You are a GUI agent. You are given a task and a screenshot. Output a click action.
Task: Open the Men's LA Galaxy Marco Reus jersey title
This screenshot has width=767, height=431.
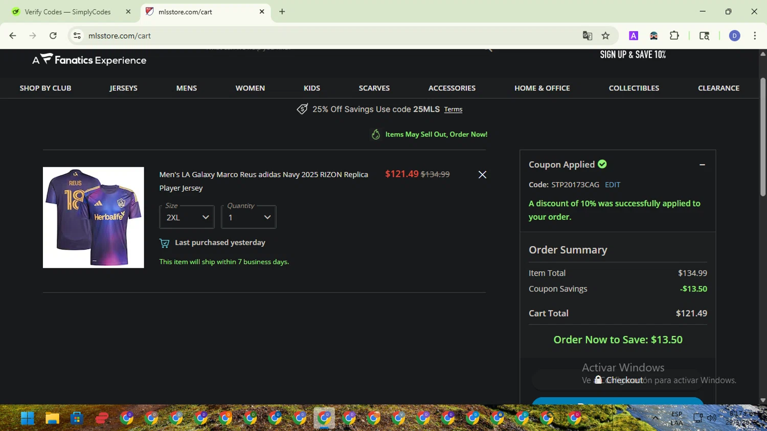click(x=263, y=181)
